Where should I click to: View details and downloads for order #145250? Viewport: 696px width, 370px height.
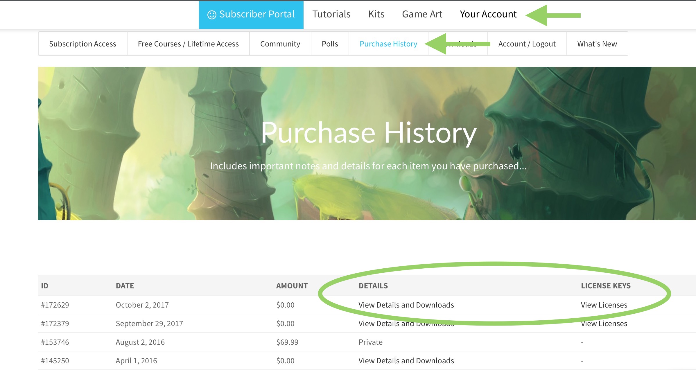pyautogui.click(x=406, y=361)
